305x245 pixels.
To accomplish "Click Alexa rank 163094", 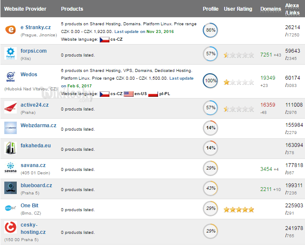I will click(x=294, y=145).
